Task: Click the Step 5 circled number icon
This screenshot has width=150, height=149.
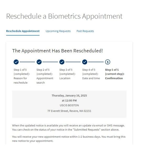Action: (108, 62)
